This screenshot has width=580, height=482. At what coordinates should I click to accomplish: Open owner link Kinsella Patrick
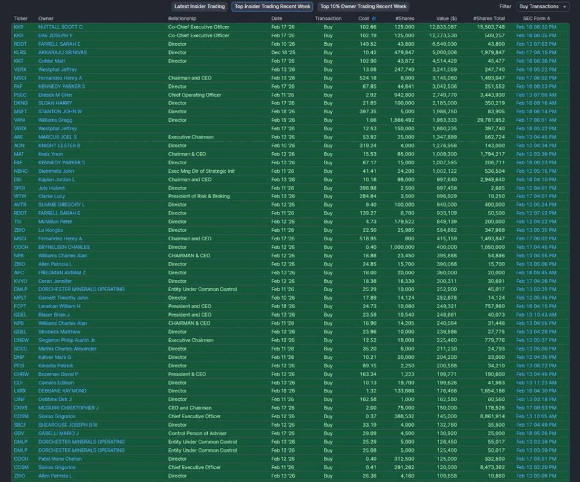(x=55, y=366)
